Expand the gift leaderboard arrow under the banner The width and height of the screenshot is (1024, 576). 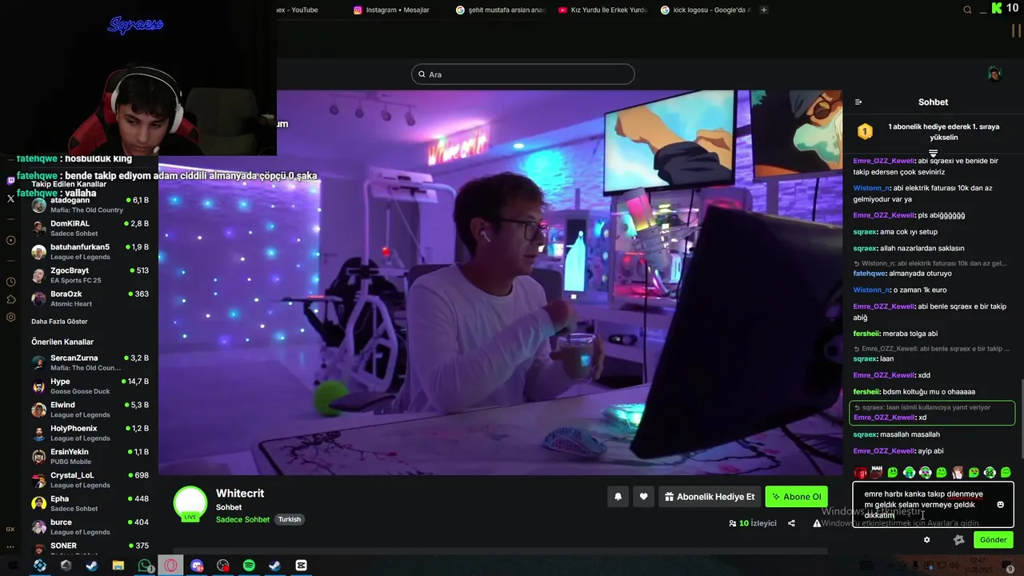pos(933,153)
